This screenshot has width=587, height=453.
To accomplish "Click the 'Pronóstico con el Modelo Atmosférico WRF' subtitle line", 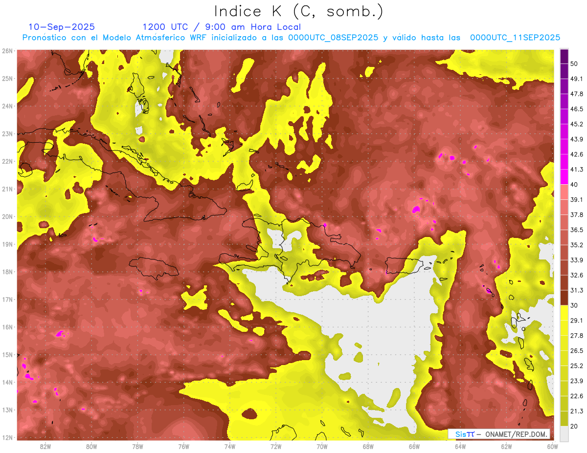I will pyautogui.click(x=291, y=38).
